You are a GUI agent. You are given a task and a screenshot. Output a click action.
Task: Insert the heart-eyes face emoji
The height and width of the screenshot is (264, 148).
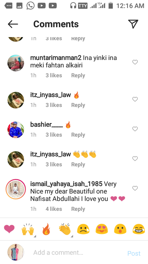[102, 229]
